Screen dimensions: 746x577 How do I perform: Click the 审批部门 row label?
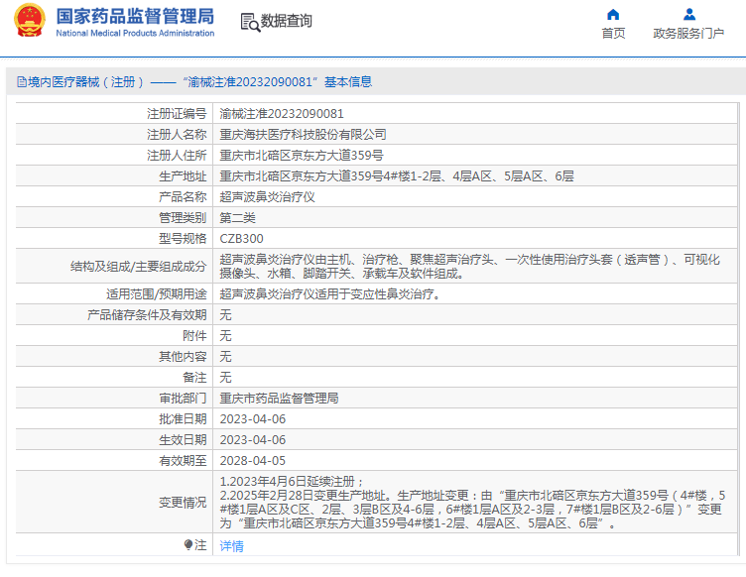point(183,399)
